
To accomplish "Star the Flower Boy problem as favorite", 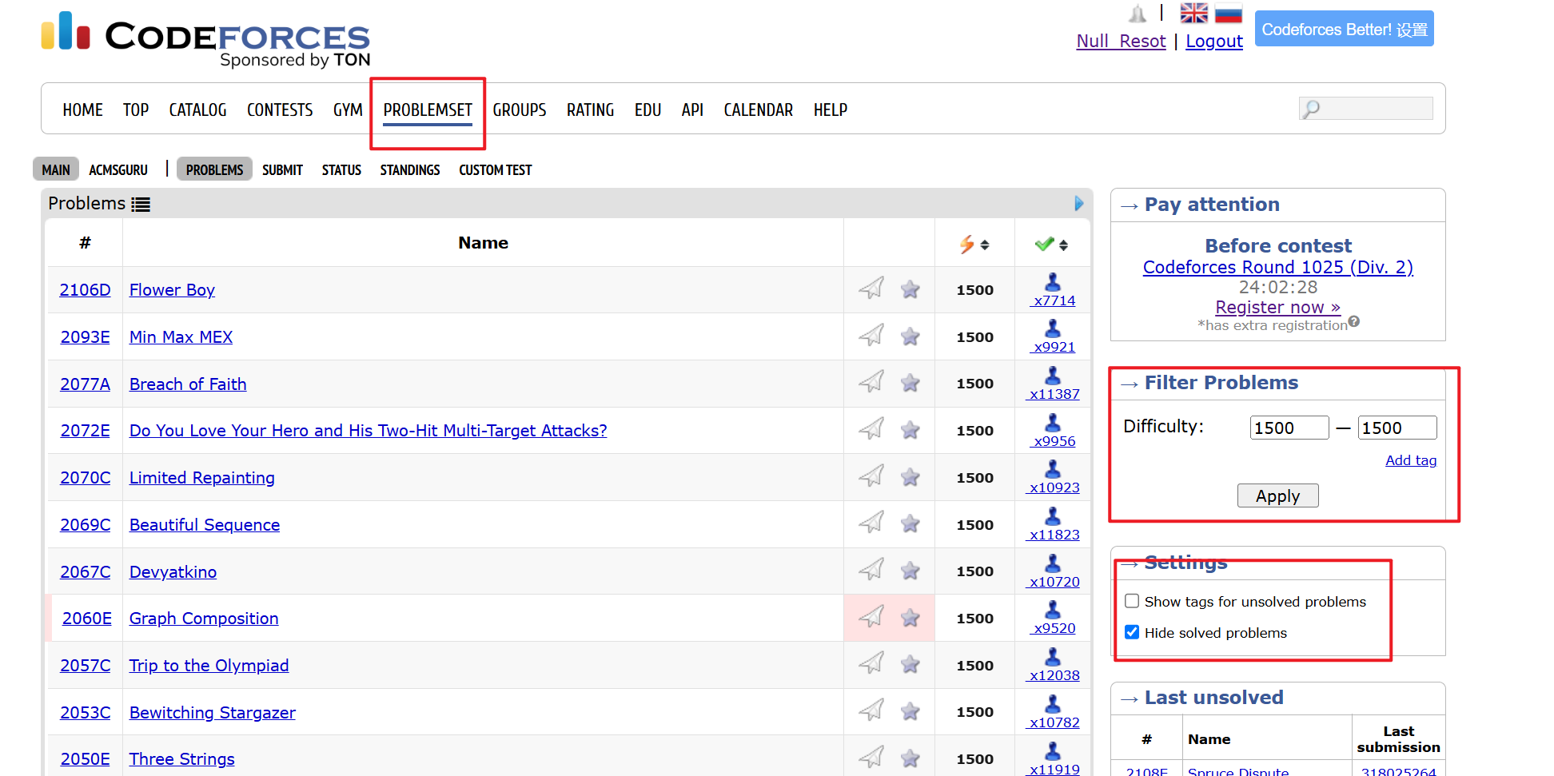I will coord(910,289).
